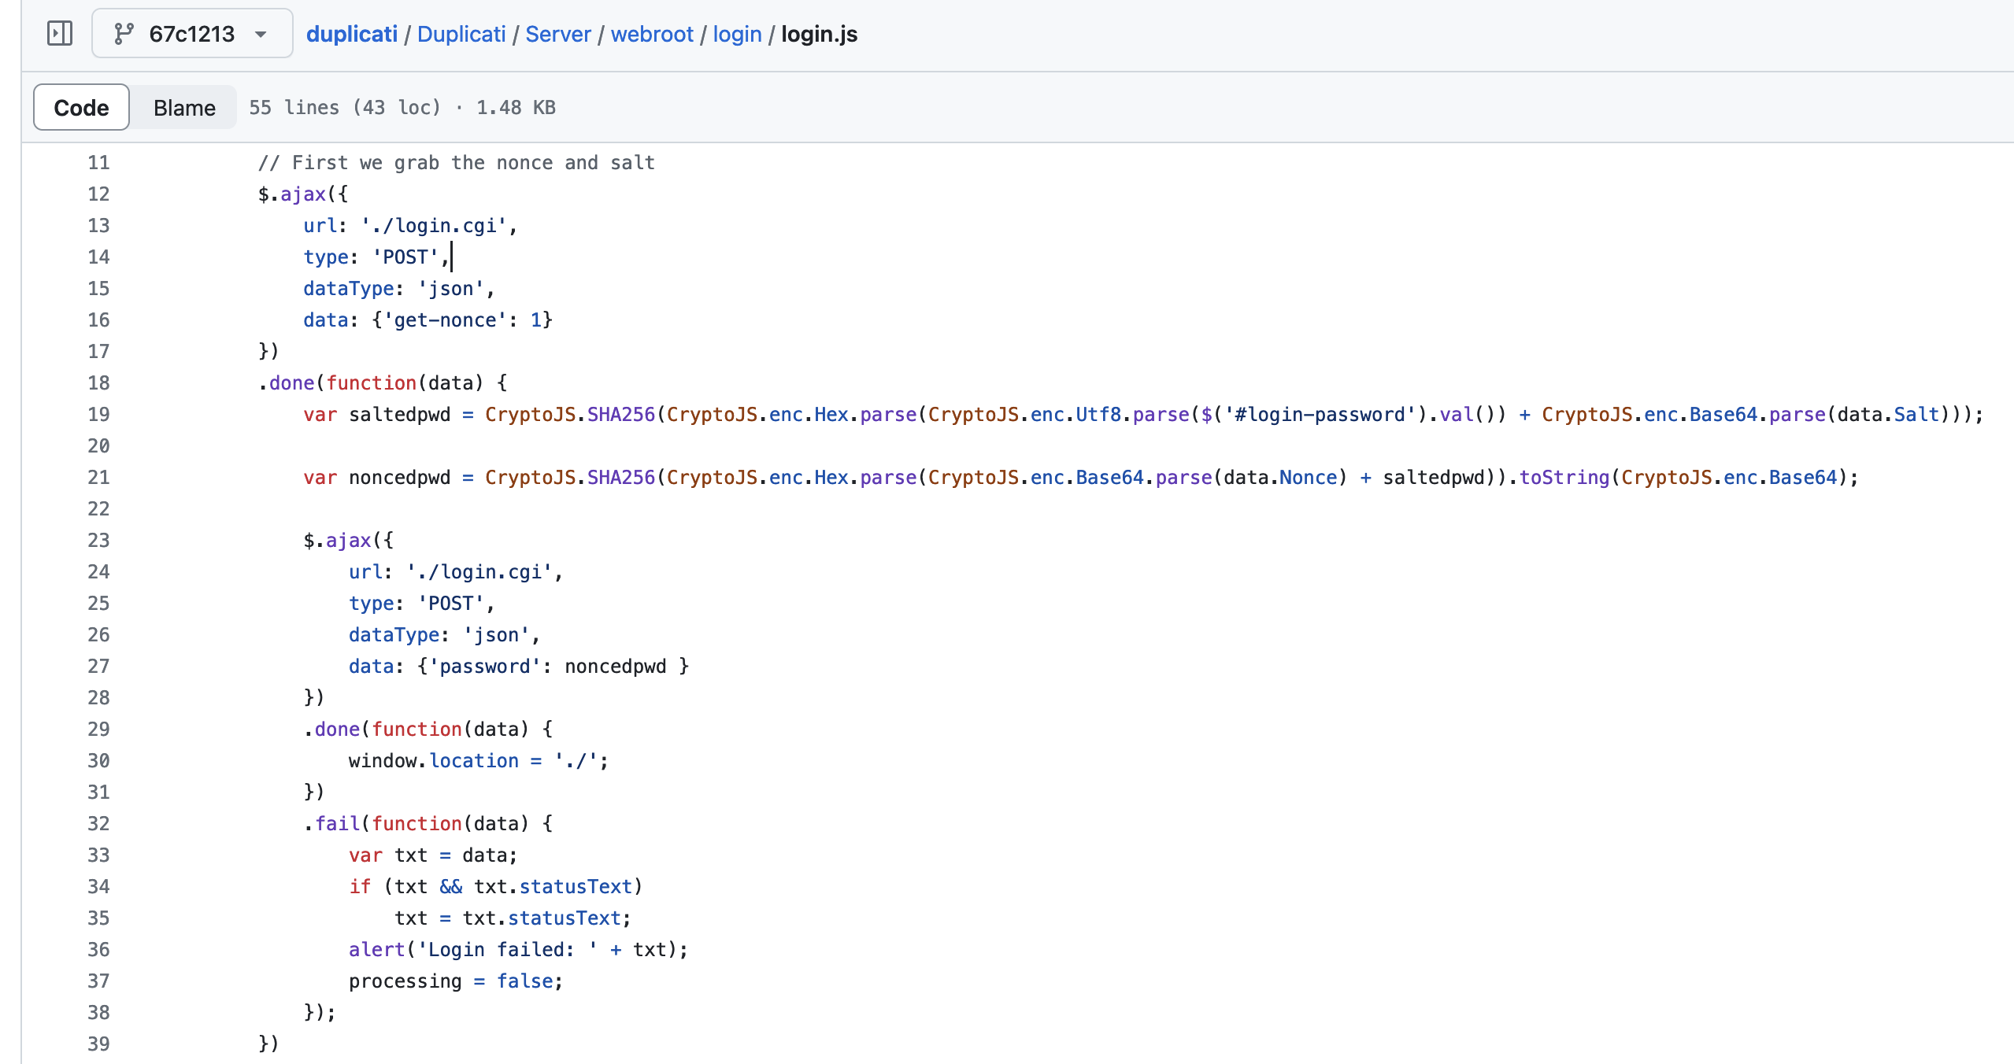Click the alert Login failed code line

(x=518, y=950)
